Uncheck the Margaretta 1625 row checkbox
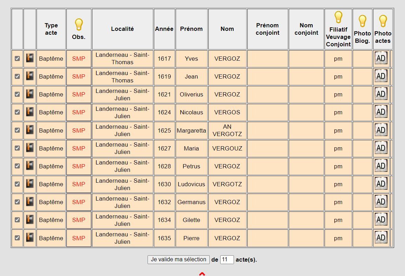Viewport: 405px width, 276px height. [x=17, y=130]
